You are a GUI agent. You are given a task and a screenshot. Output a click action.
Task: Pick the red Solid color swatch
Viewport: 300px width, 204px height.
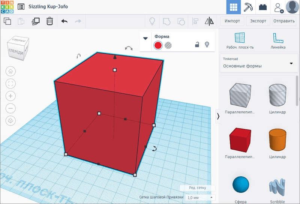158,45
